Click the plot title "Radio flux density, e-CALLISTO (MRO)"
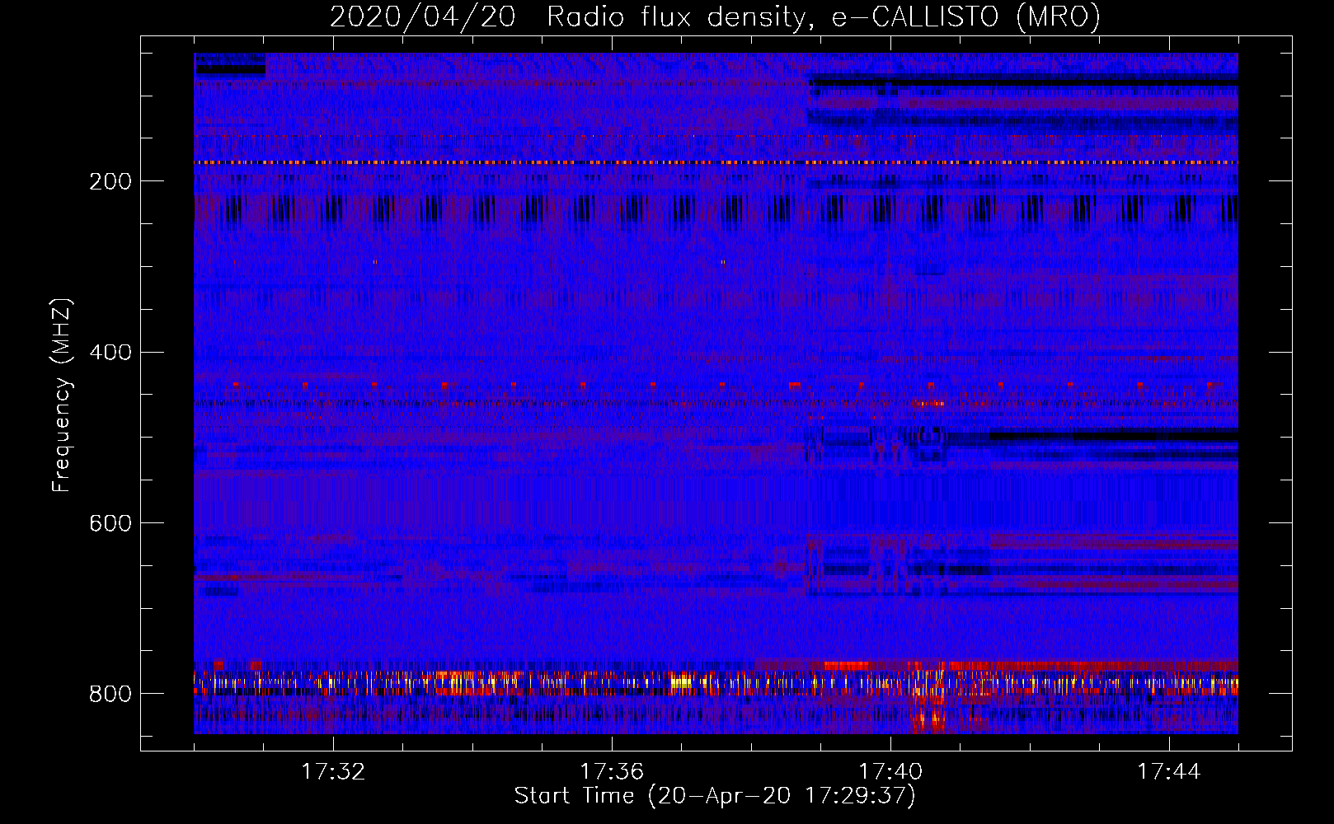 point(824,16)
